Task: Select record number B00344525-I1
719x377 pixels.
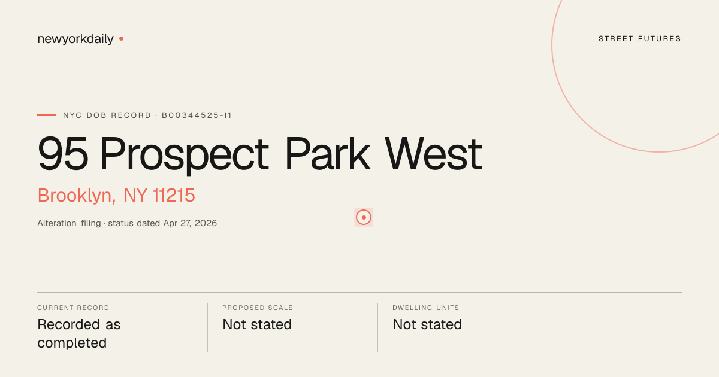Action: [197, 115]
